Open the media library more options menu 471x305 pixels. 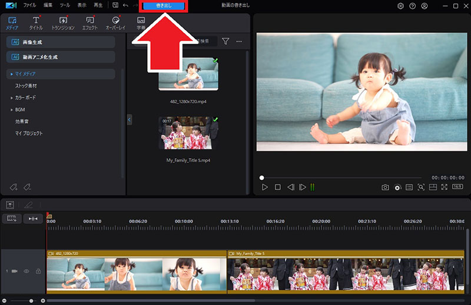coord(239,41)
